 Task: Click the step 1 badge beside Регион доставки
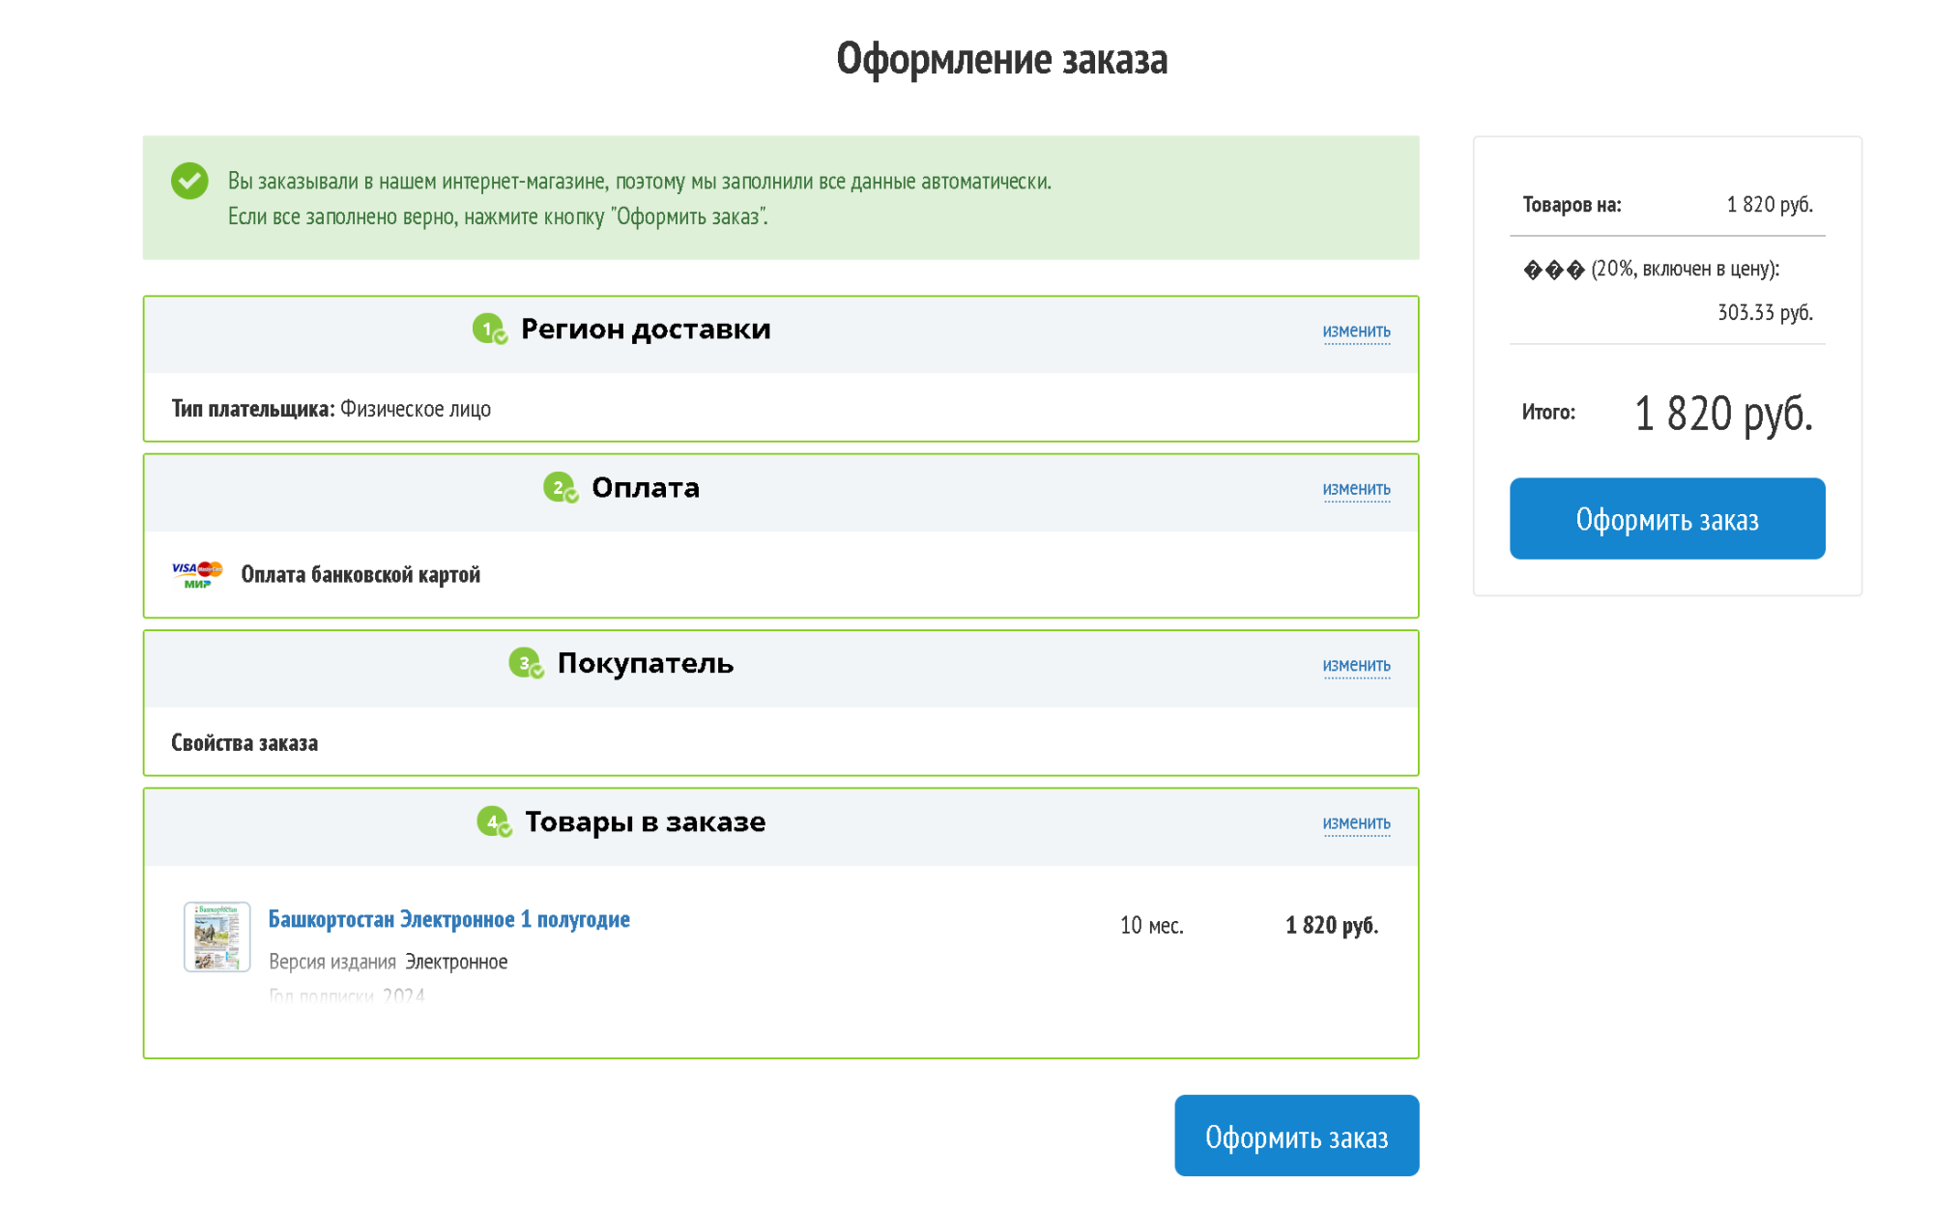click(489, 329)
